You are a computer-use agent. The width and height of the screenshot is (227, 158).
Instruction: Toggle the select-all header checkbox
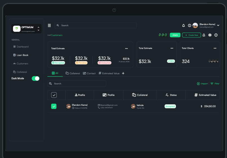click(54, 95)
